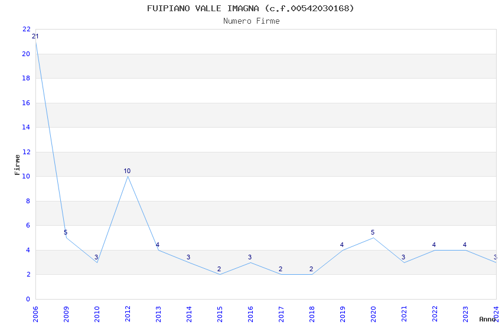
Task: Click the data label 3 above 2010
Action: point(96,257)
